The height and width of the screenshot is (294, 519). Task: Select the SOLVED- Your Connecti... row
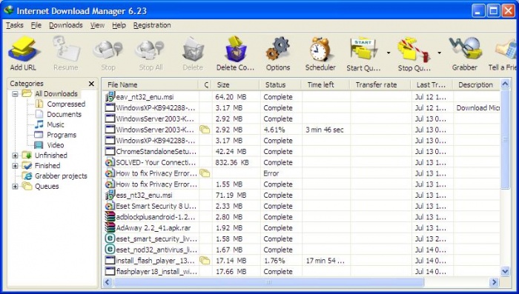[301, 162]
